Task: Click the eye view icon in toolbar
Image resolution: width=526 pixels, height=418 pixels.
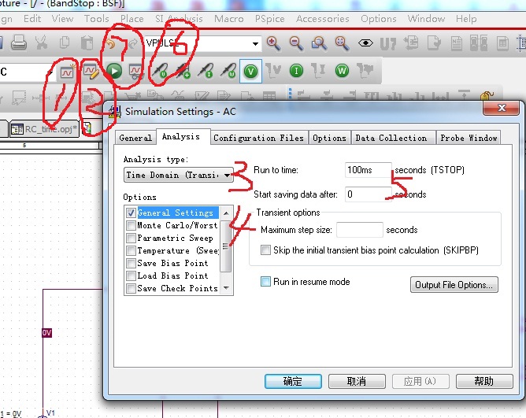Action: pos(365,43)
